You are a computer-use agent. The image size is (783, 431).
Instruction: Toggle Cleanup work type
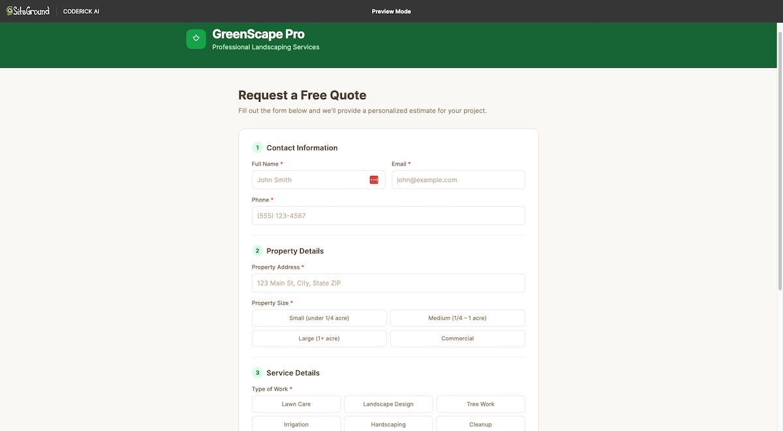click(x=481, y=424)
